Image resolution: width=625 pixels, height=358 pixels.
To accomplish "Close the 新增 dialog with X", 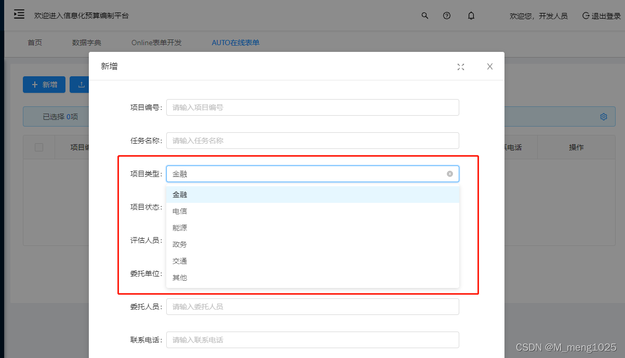I will [x=490, y=66].
